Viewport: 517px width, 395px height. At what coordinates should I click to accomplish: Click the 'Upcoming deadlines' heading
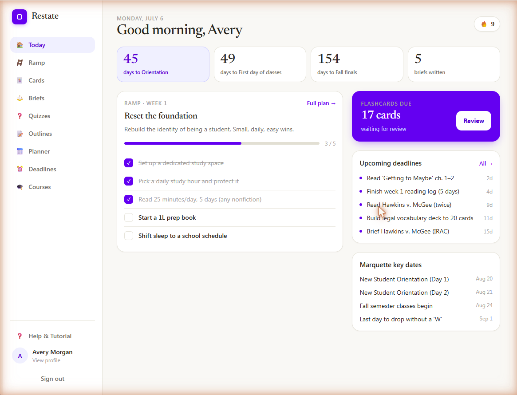click(x=391, y=163)
